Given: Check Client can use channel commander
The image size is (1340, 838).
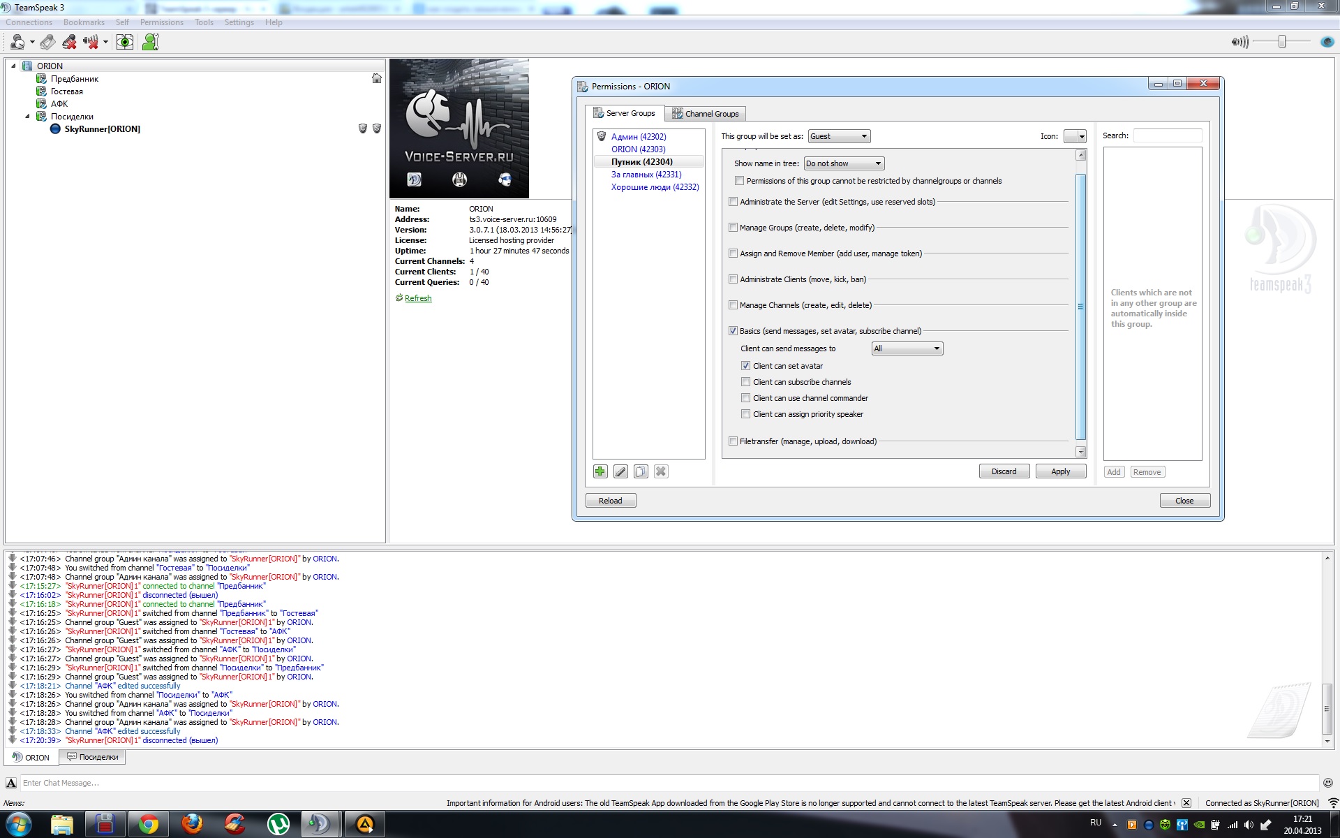Looking at the screenshot, I should (x=746, y=398).
